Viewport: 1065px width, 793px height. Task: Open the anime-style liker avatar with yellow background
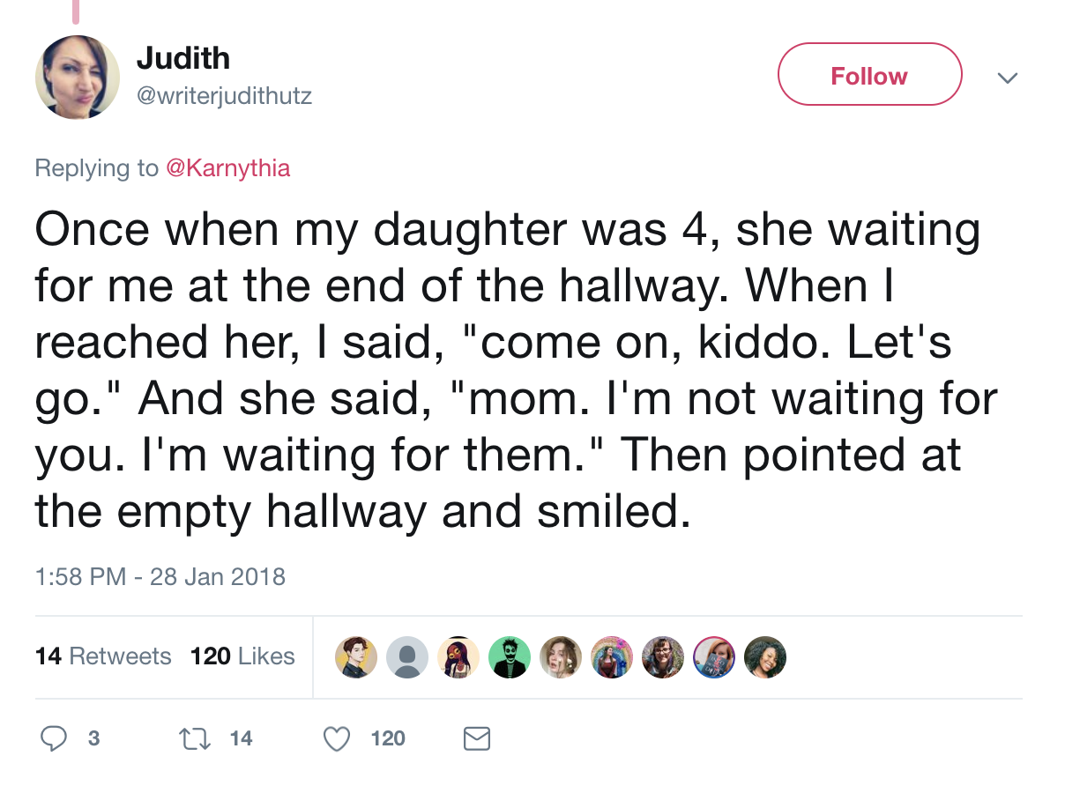pos(356,657)
